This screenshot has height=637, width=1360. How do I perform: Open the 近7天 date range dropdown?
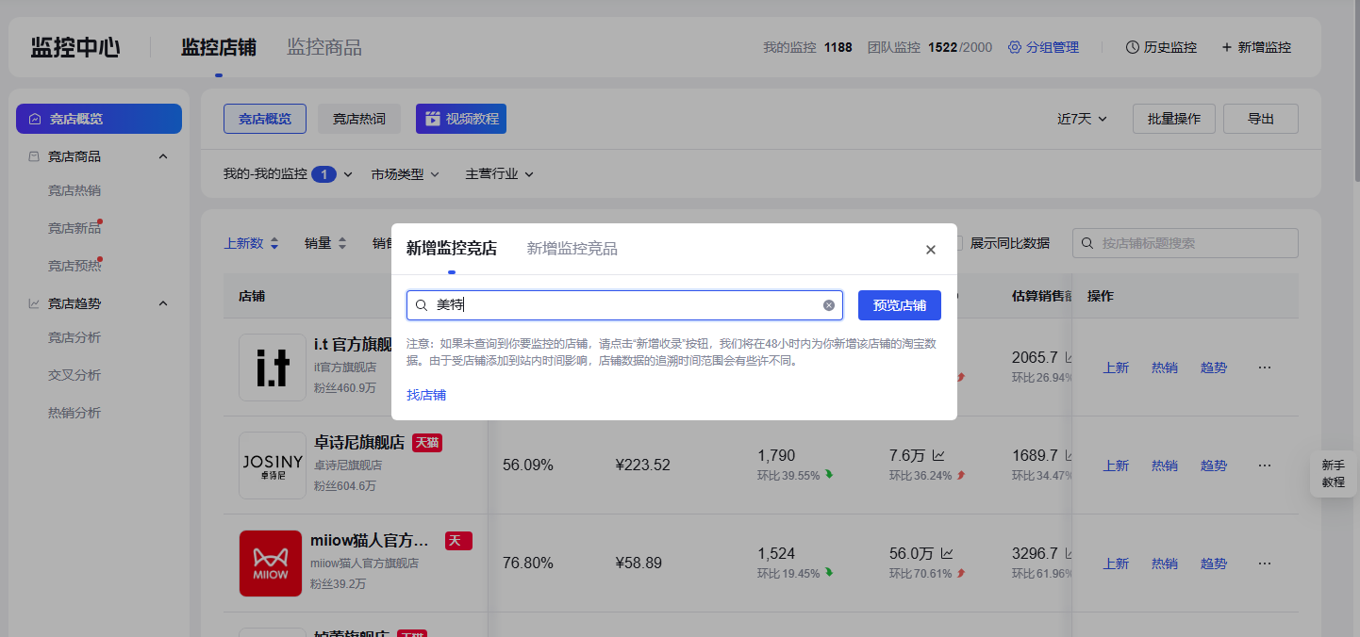[x=1082, y=119]
